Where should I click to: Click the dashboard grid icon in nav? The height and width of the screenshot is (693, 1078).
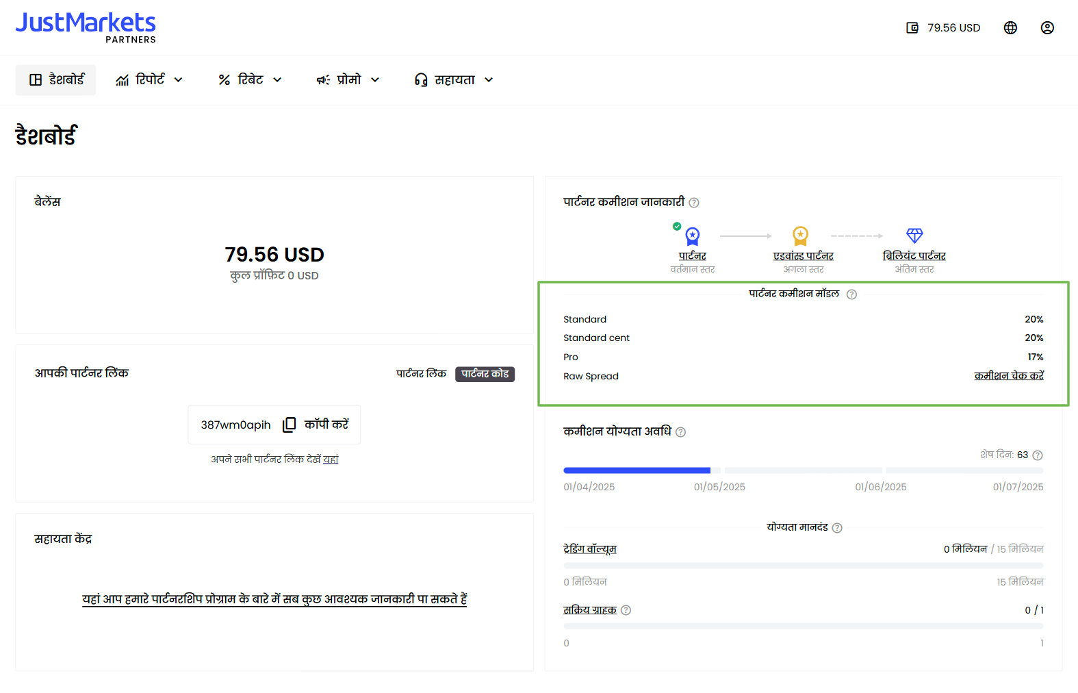click(36, 80)
